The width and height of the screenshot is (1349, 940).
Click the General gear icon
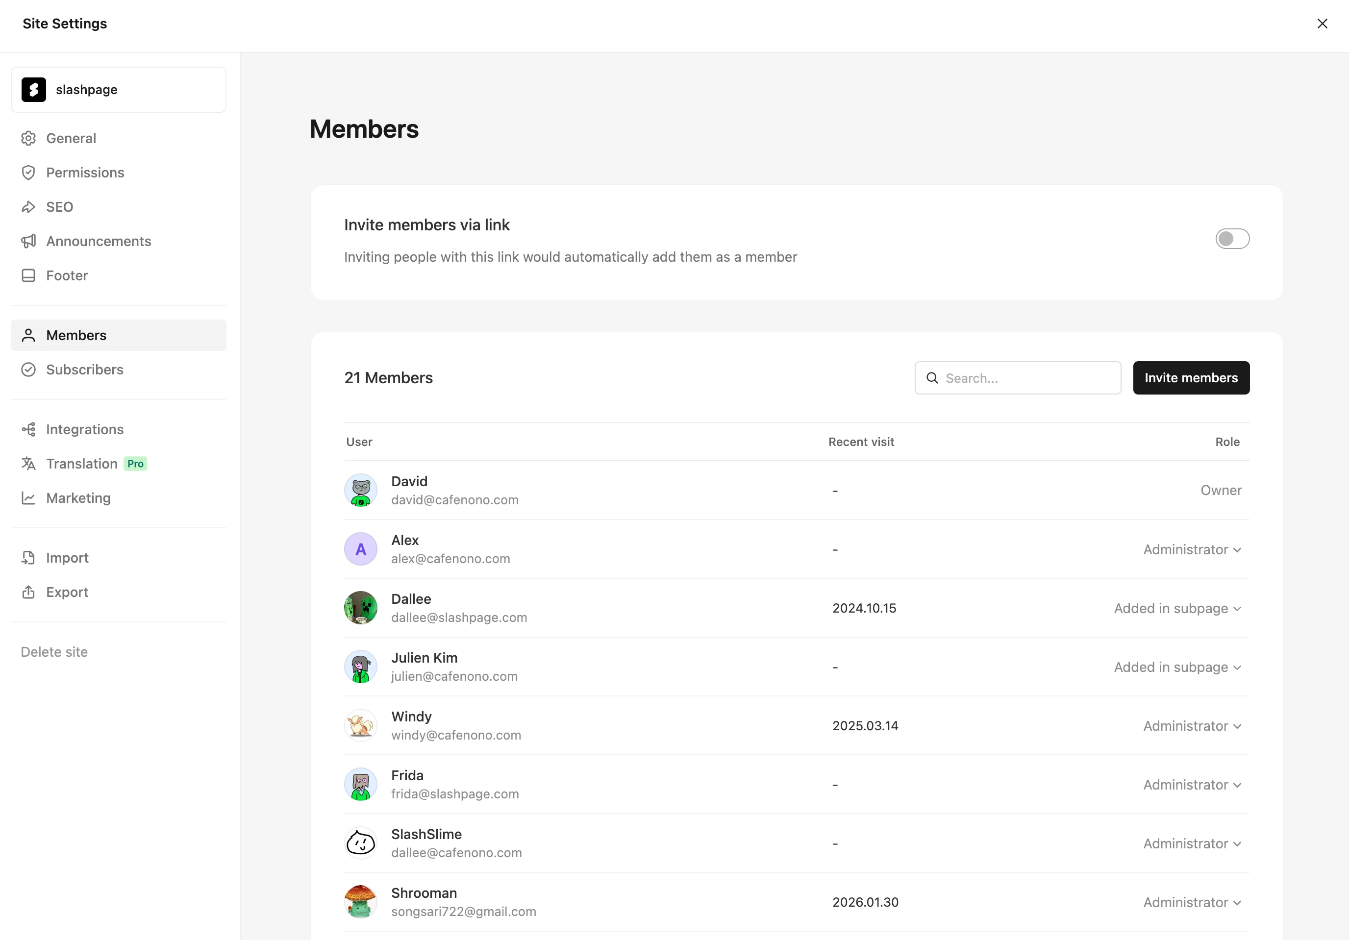[28, 138]
